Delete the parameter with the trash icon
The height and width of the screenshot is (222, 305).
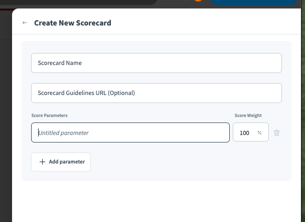click(277, 132)
